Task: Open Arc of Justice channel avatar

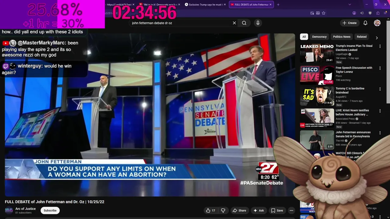Action: point(9,210)
